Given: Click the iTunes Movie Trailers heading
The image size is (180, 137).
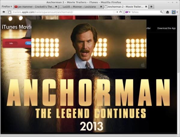Looking at the screenshot, I should [16, 27].
